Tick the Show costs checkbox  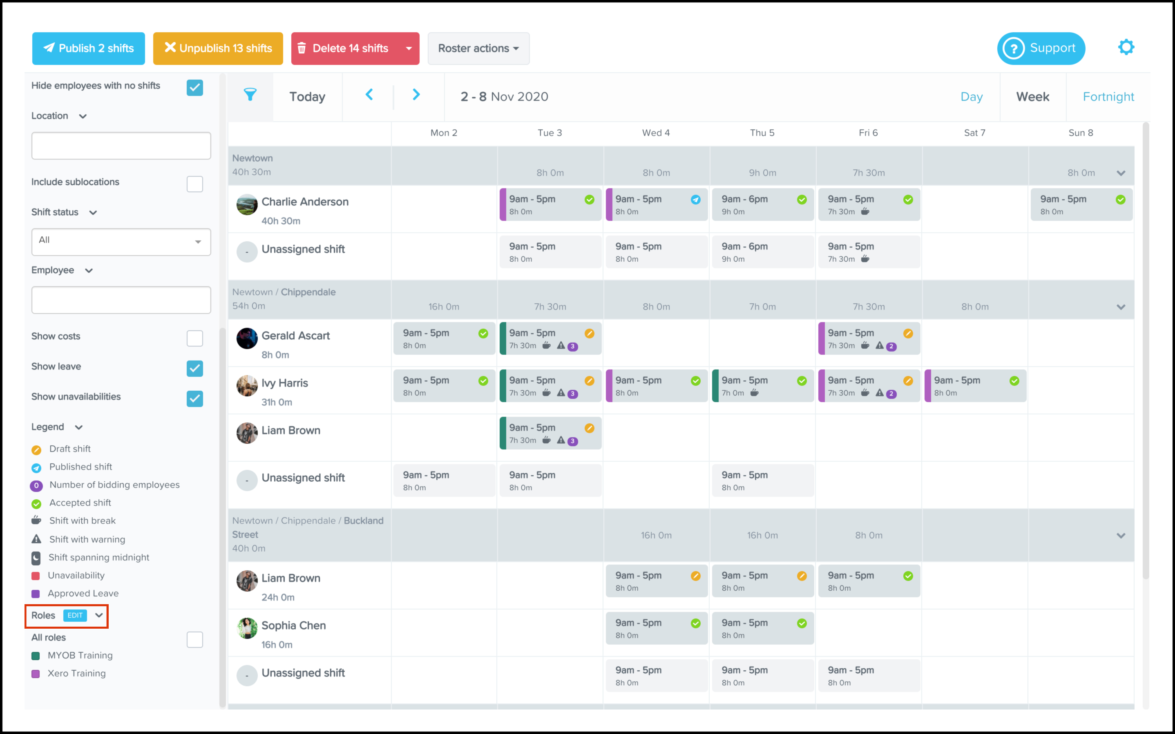click(x=195, y=338)
